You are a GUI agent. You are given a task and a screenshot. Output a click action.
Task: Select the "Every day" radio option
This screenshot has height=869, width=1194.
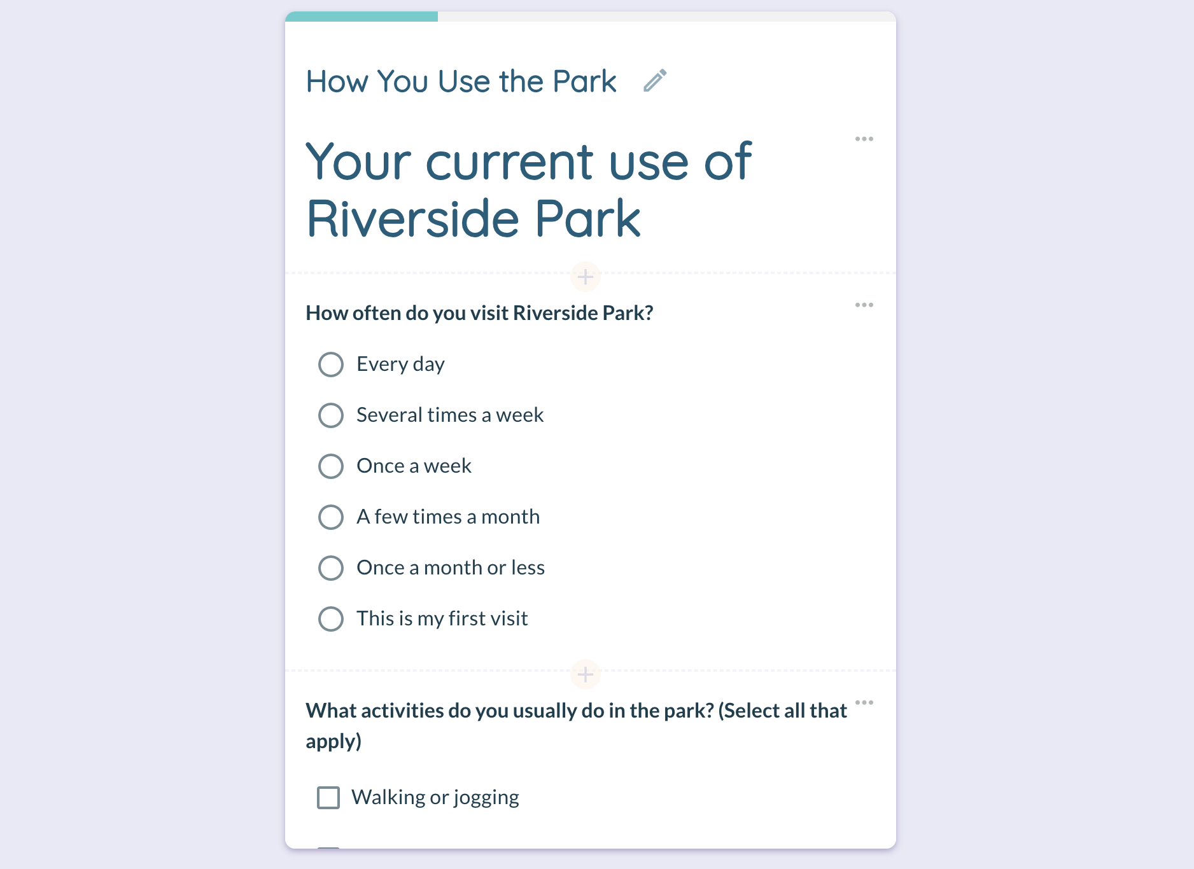tap(331, 365)
